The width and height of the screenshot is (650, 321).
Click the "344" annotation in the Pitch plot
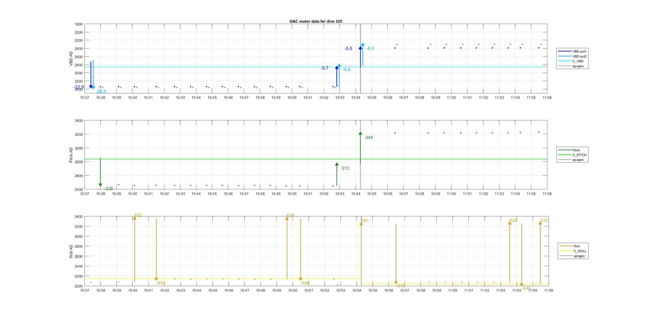[369, 138]
